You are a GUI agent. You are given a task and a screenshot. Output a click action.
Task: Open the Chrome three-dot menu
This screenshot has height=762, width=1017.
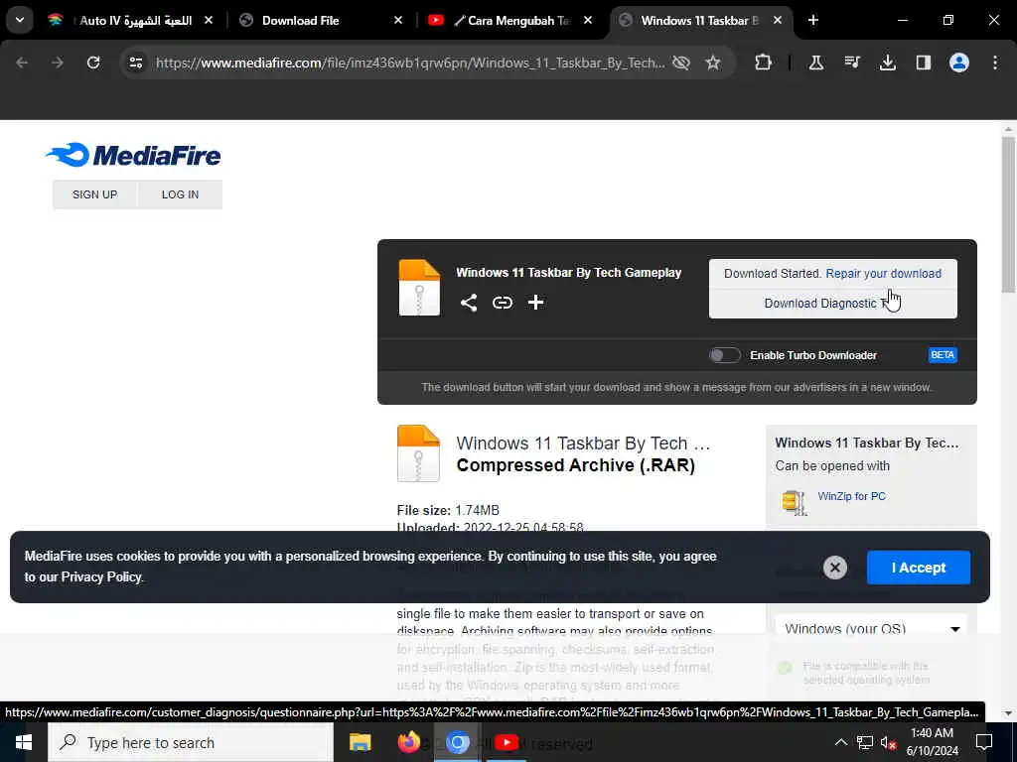point(995,63)
